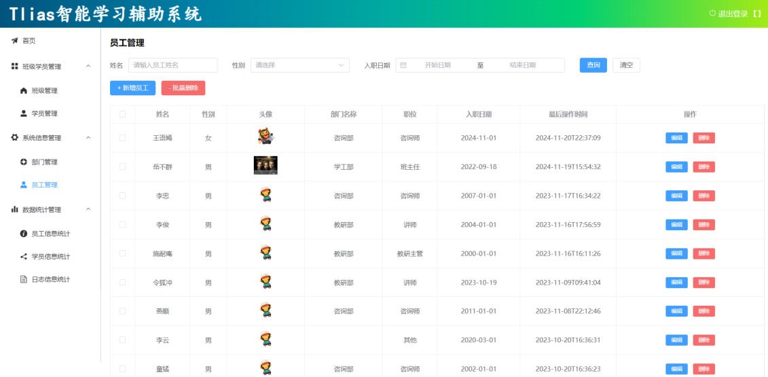Open avatar image of 燕顺

coord(266,310)
